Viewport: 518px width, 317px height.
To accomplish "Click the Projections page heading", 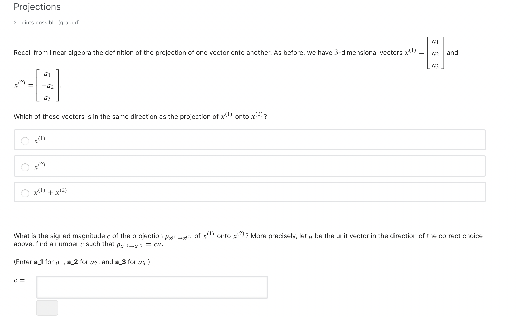I will tap(37, 7).
